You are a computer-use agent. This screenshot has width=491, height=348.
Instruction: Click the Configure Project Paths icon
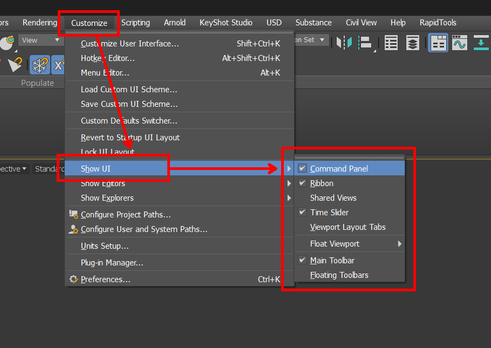[x=73, y=215]
